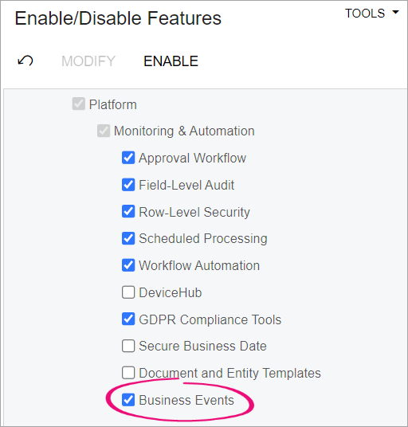Image resolution: width=408 pixels, height=427 pixels.
Task: Uncheck the Business Events checkbox
Action: point(128,400)
